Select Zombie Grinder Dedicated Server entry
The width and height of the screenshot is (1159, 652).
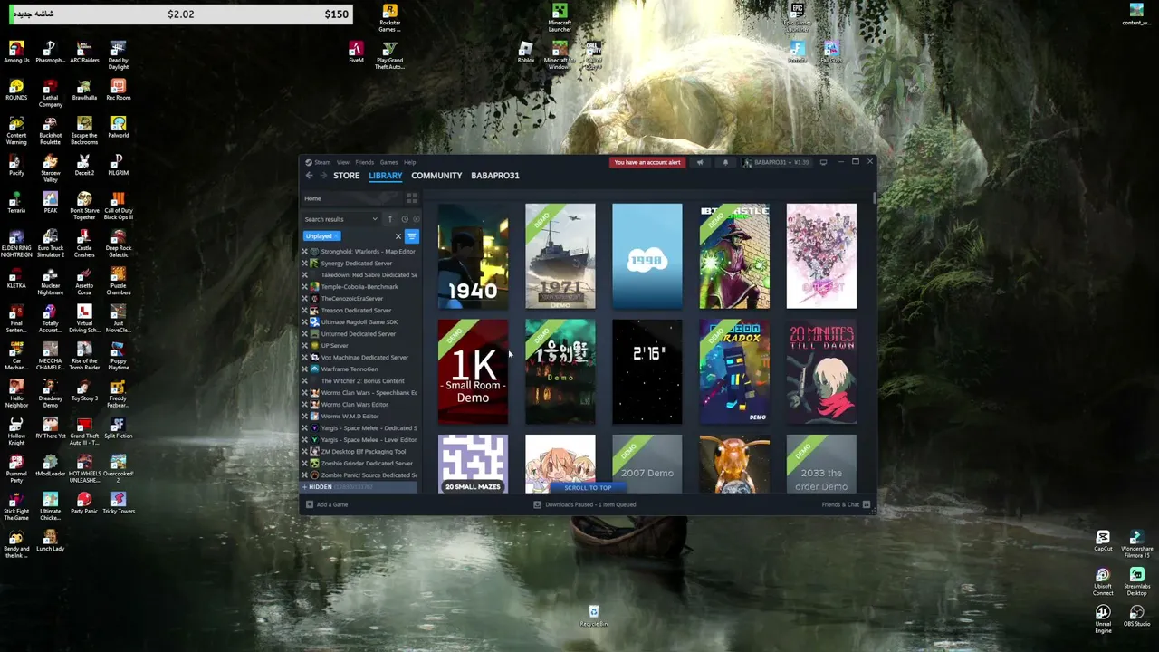[359, 464]
